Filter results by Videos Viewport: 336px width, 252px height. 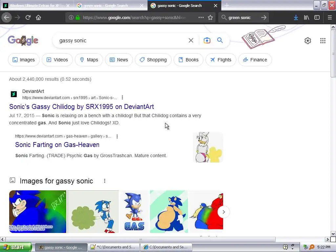[x=57, y=60]
